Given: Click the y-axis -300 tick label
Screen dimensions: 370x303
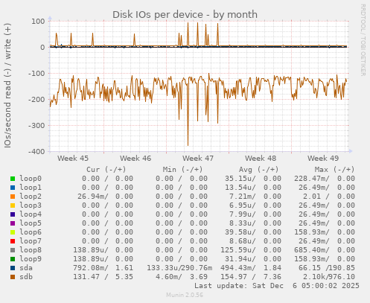Looking at the screenshot, I should point(36,126).
